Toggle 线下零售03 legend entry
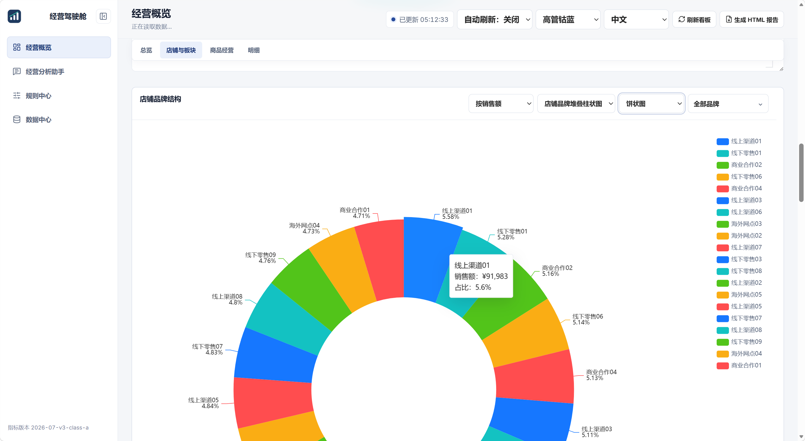This screenshot has width=805, height=441. 739,260
